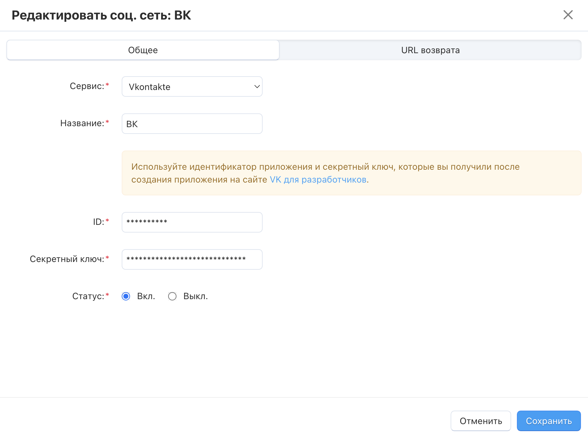Image resolution: width=588 pixels, height=442 pixels.
Task: Click the Сервис field label
Action: 87,86
